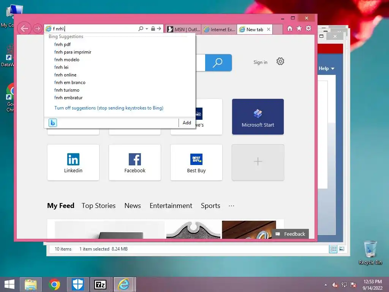Open 7-Zip from the taskbar

point(100,284)
